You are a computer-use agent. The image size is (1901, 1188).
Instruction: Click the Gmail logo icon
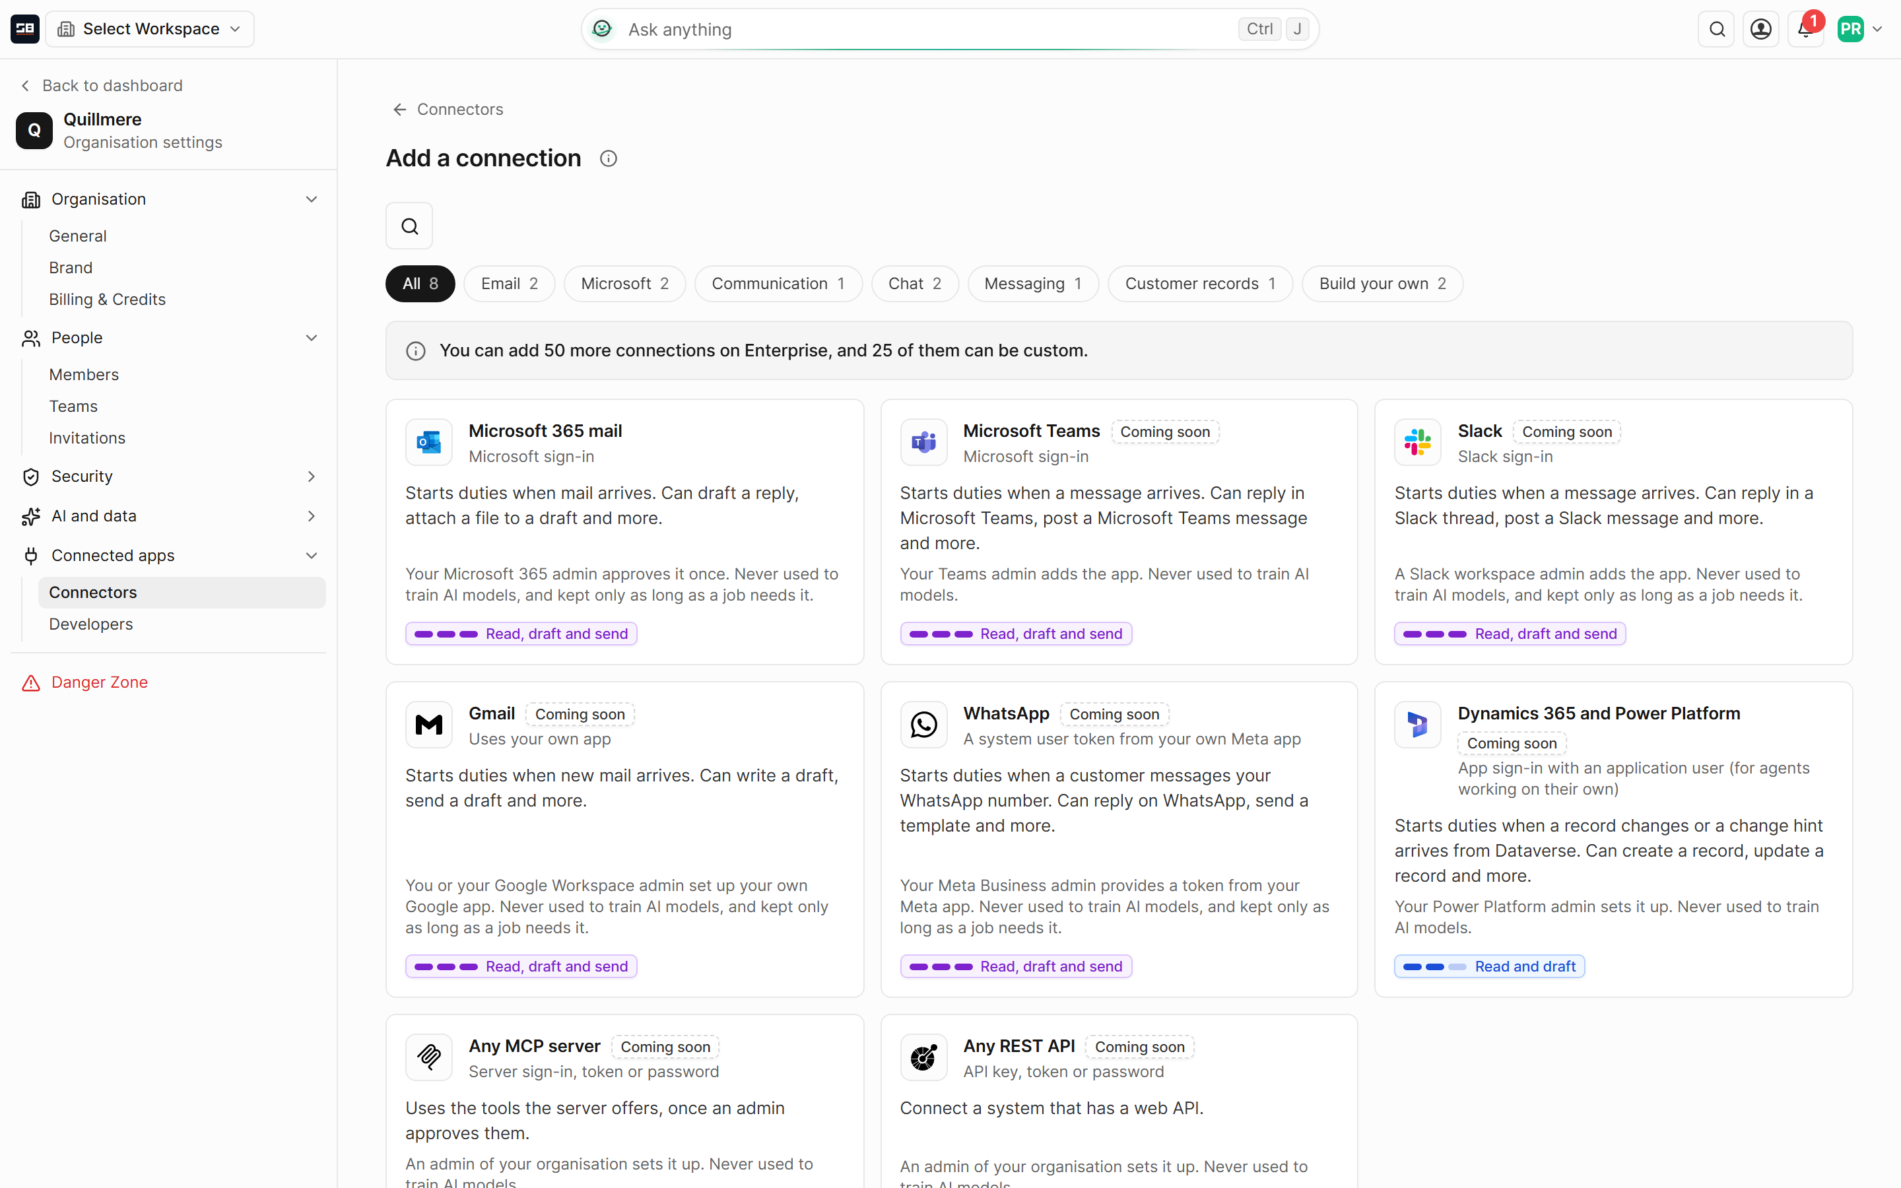[429, 725]
